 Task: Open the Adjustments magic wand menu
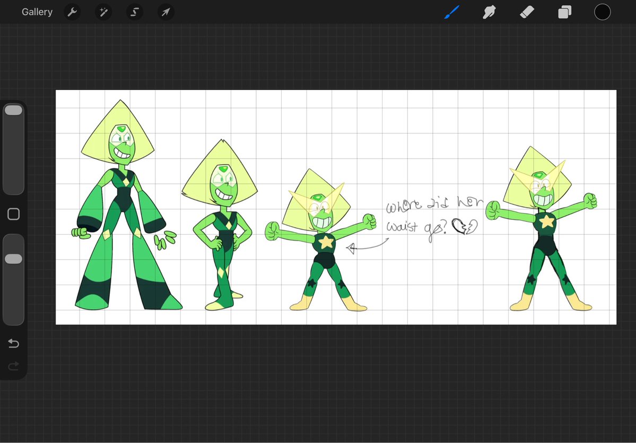pyautogui.click(x=103, y=12)
